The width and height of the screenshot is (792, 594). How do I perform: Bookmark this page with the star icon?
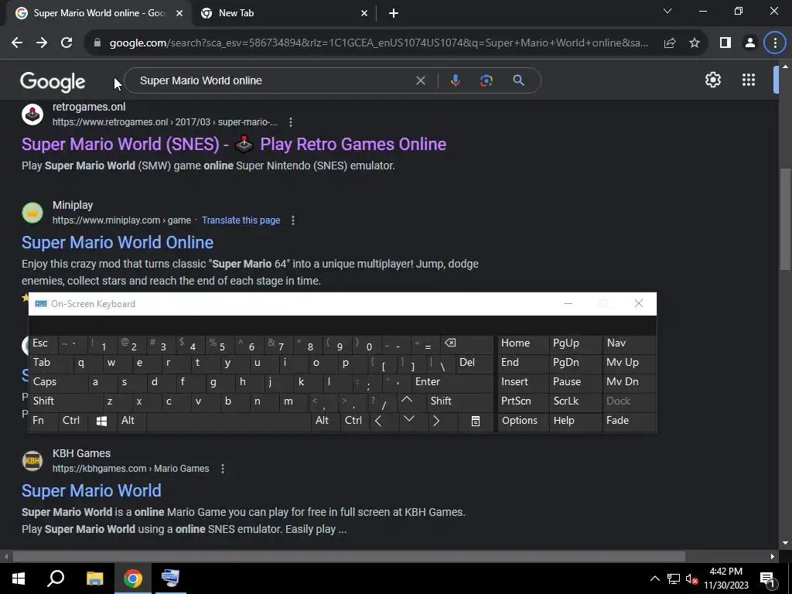click(x=695, y=43)
